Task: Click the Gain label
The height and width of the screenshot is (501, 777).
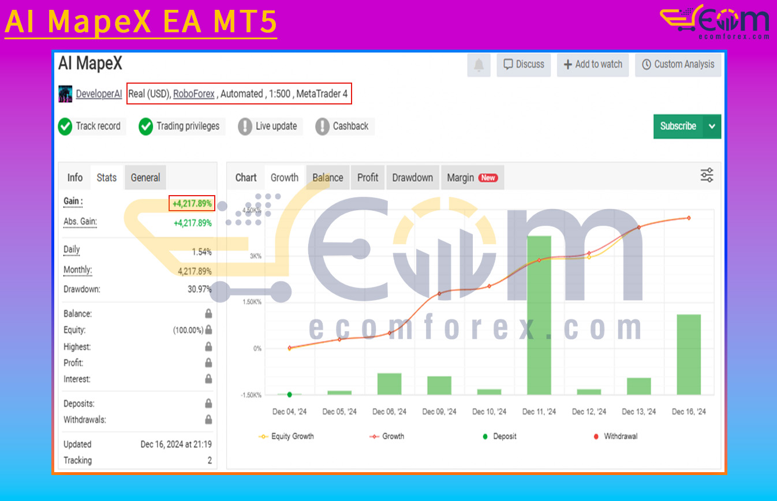Action: 73,201
